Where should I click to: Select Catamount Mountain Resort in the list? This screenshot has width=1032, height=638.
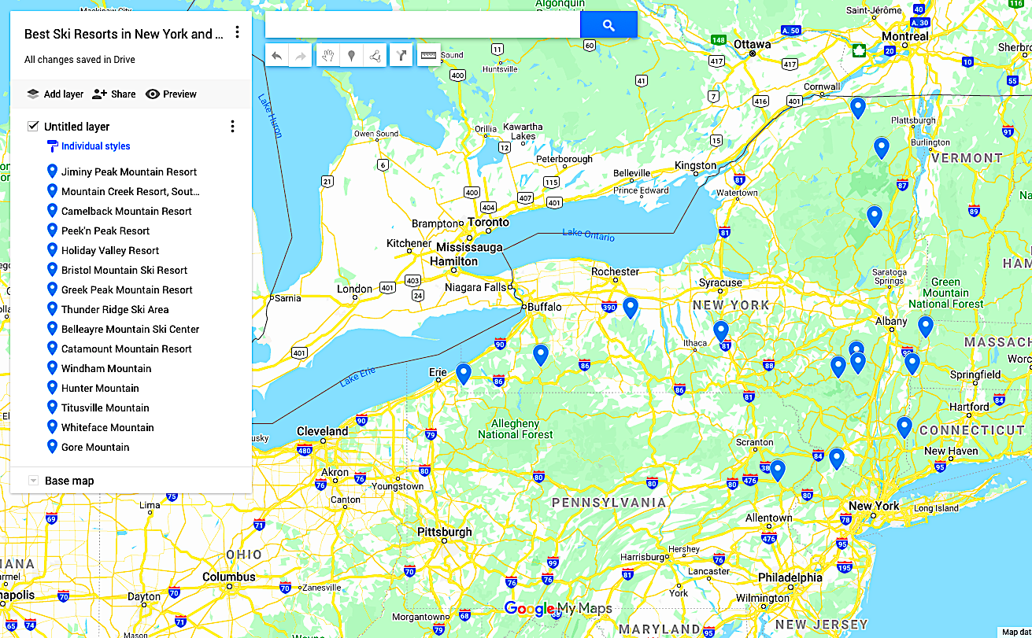tap(127, 349)
